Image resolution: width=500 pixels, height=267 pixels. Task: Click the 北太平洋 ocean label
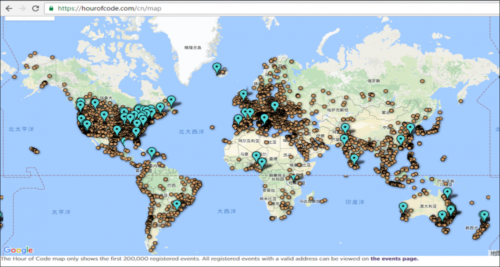click(x=20, y=129)
